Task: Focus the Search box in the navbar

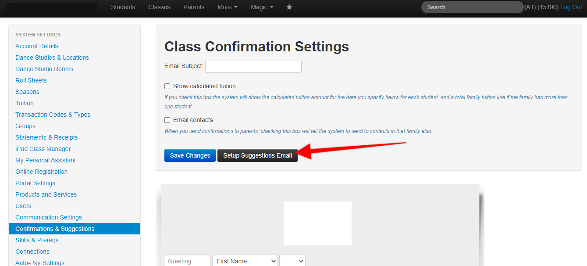Action: pos(472,7)
